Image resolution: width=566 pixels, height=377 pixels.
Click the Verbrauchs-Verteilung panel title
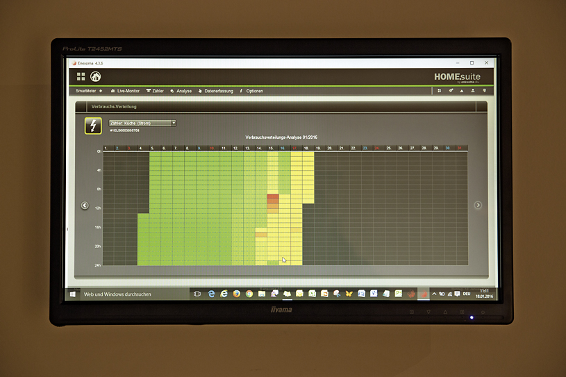(114, 106)
